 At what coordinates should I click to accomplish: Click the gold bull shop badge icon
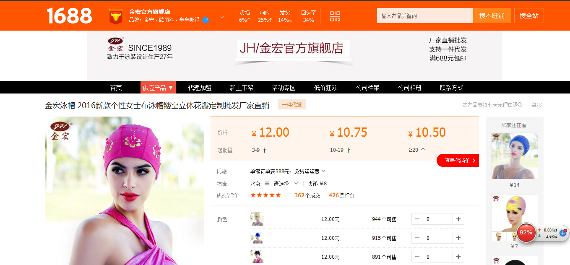pos(116,16)
